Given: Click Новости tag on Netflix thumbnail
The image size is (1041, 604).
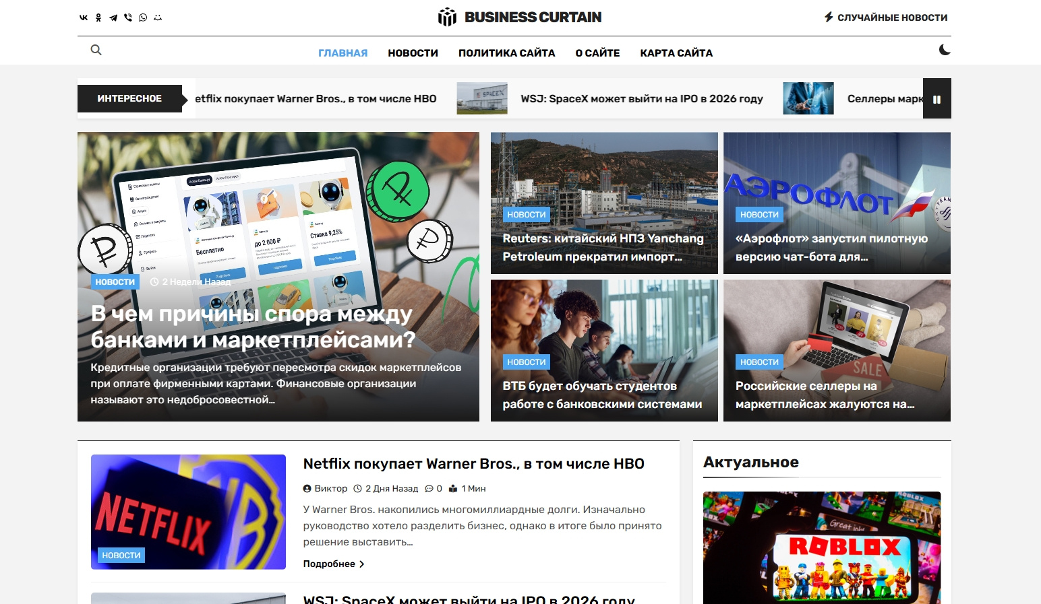Looking at the screenshot, I should click(121, 556).
